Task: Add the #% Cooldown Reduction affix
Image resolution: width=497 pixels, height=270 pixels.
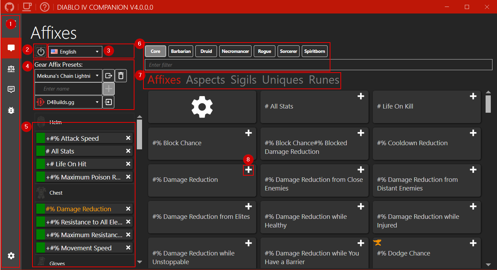Action: click(x=473, y=133)
